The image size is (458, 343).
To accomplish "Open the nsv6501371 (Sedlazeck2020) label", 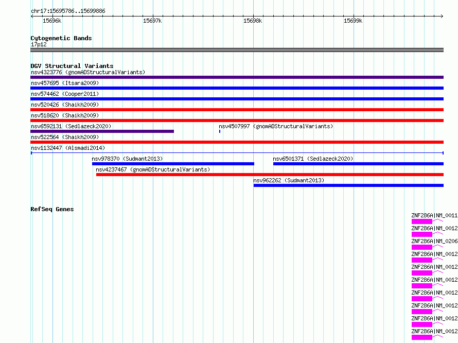I will click(x=313, y=159).
